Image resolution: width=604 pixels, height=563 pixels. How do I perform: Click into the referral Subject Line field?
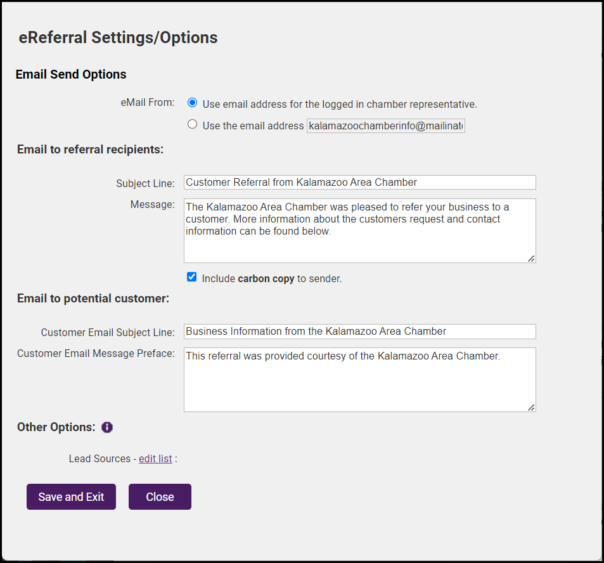click(359, 183)
